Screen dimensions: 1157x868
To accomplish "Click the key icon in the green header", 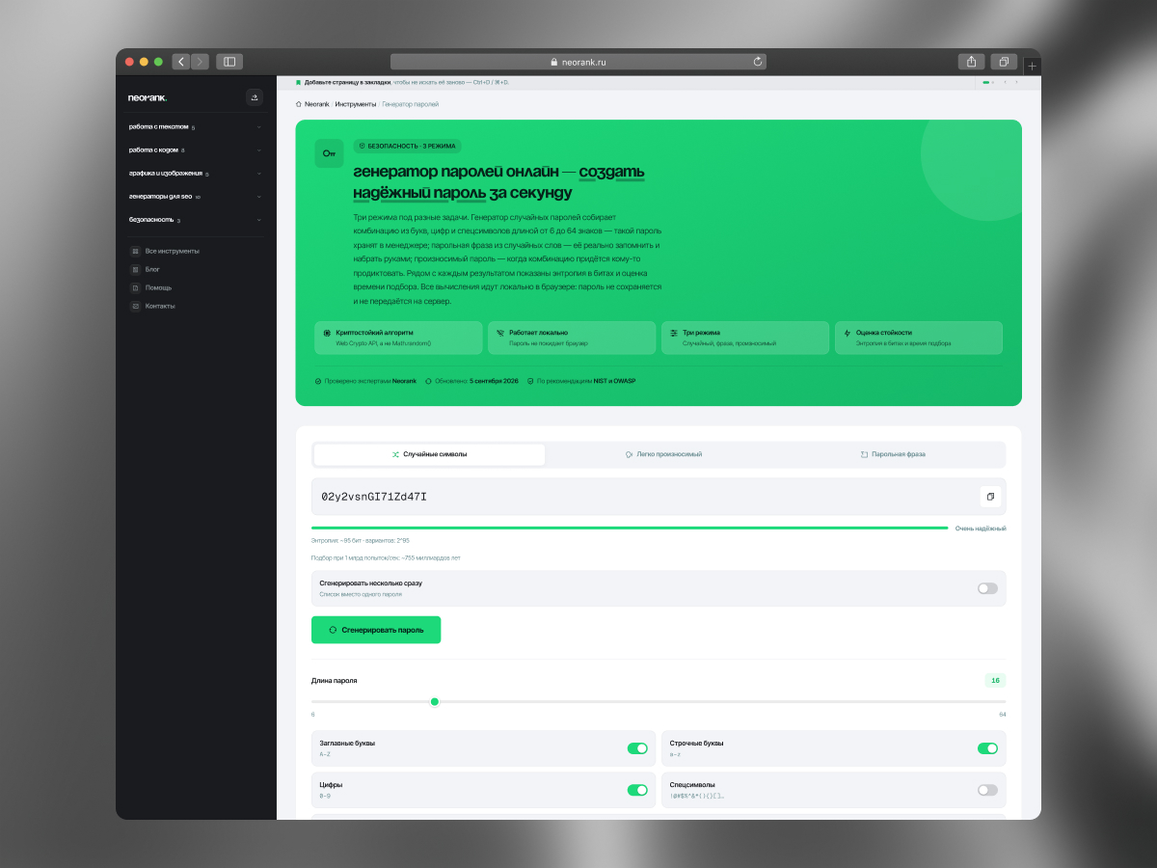I will 329,153.
